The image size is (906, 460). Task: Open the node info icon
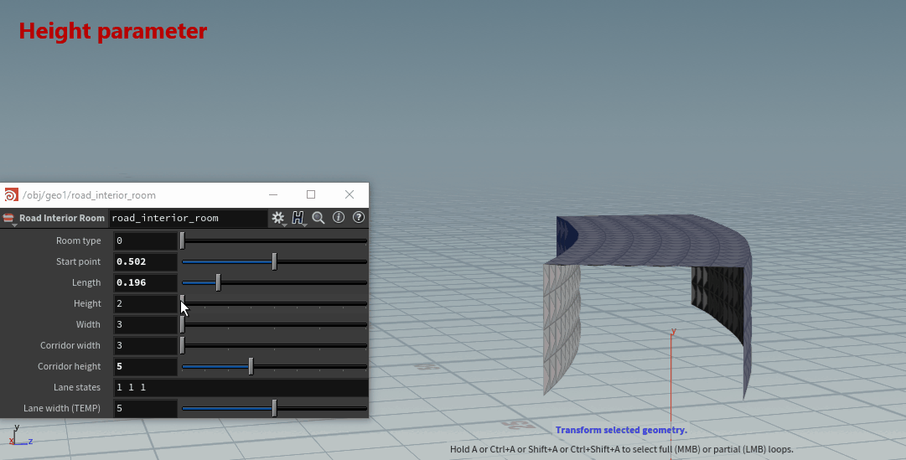[x=339, y=218]
